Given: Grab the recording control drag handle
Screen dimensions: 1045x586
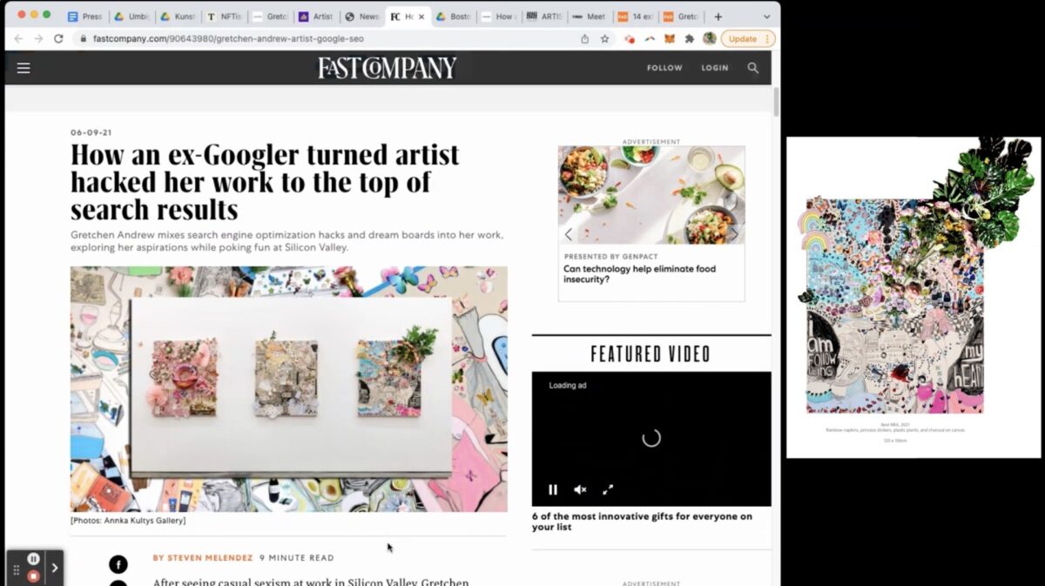Looking at the screenshot, I should click(16, 569).
